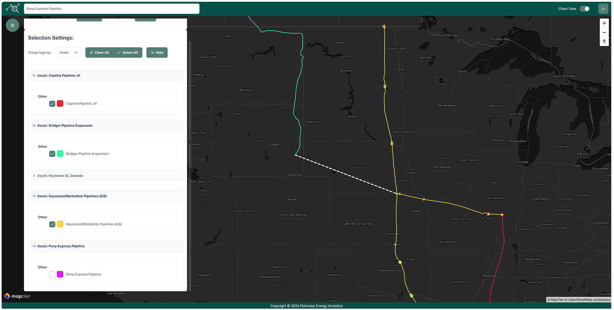Image resolution: width=614 pixels, height=310 pixels.
Task: Zoom in with the map plus button
Action: tap(604, 23)
